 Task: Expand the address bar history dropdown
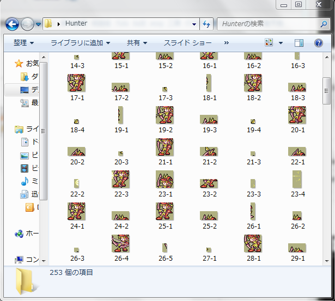tap(194, 24)
